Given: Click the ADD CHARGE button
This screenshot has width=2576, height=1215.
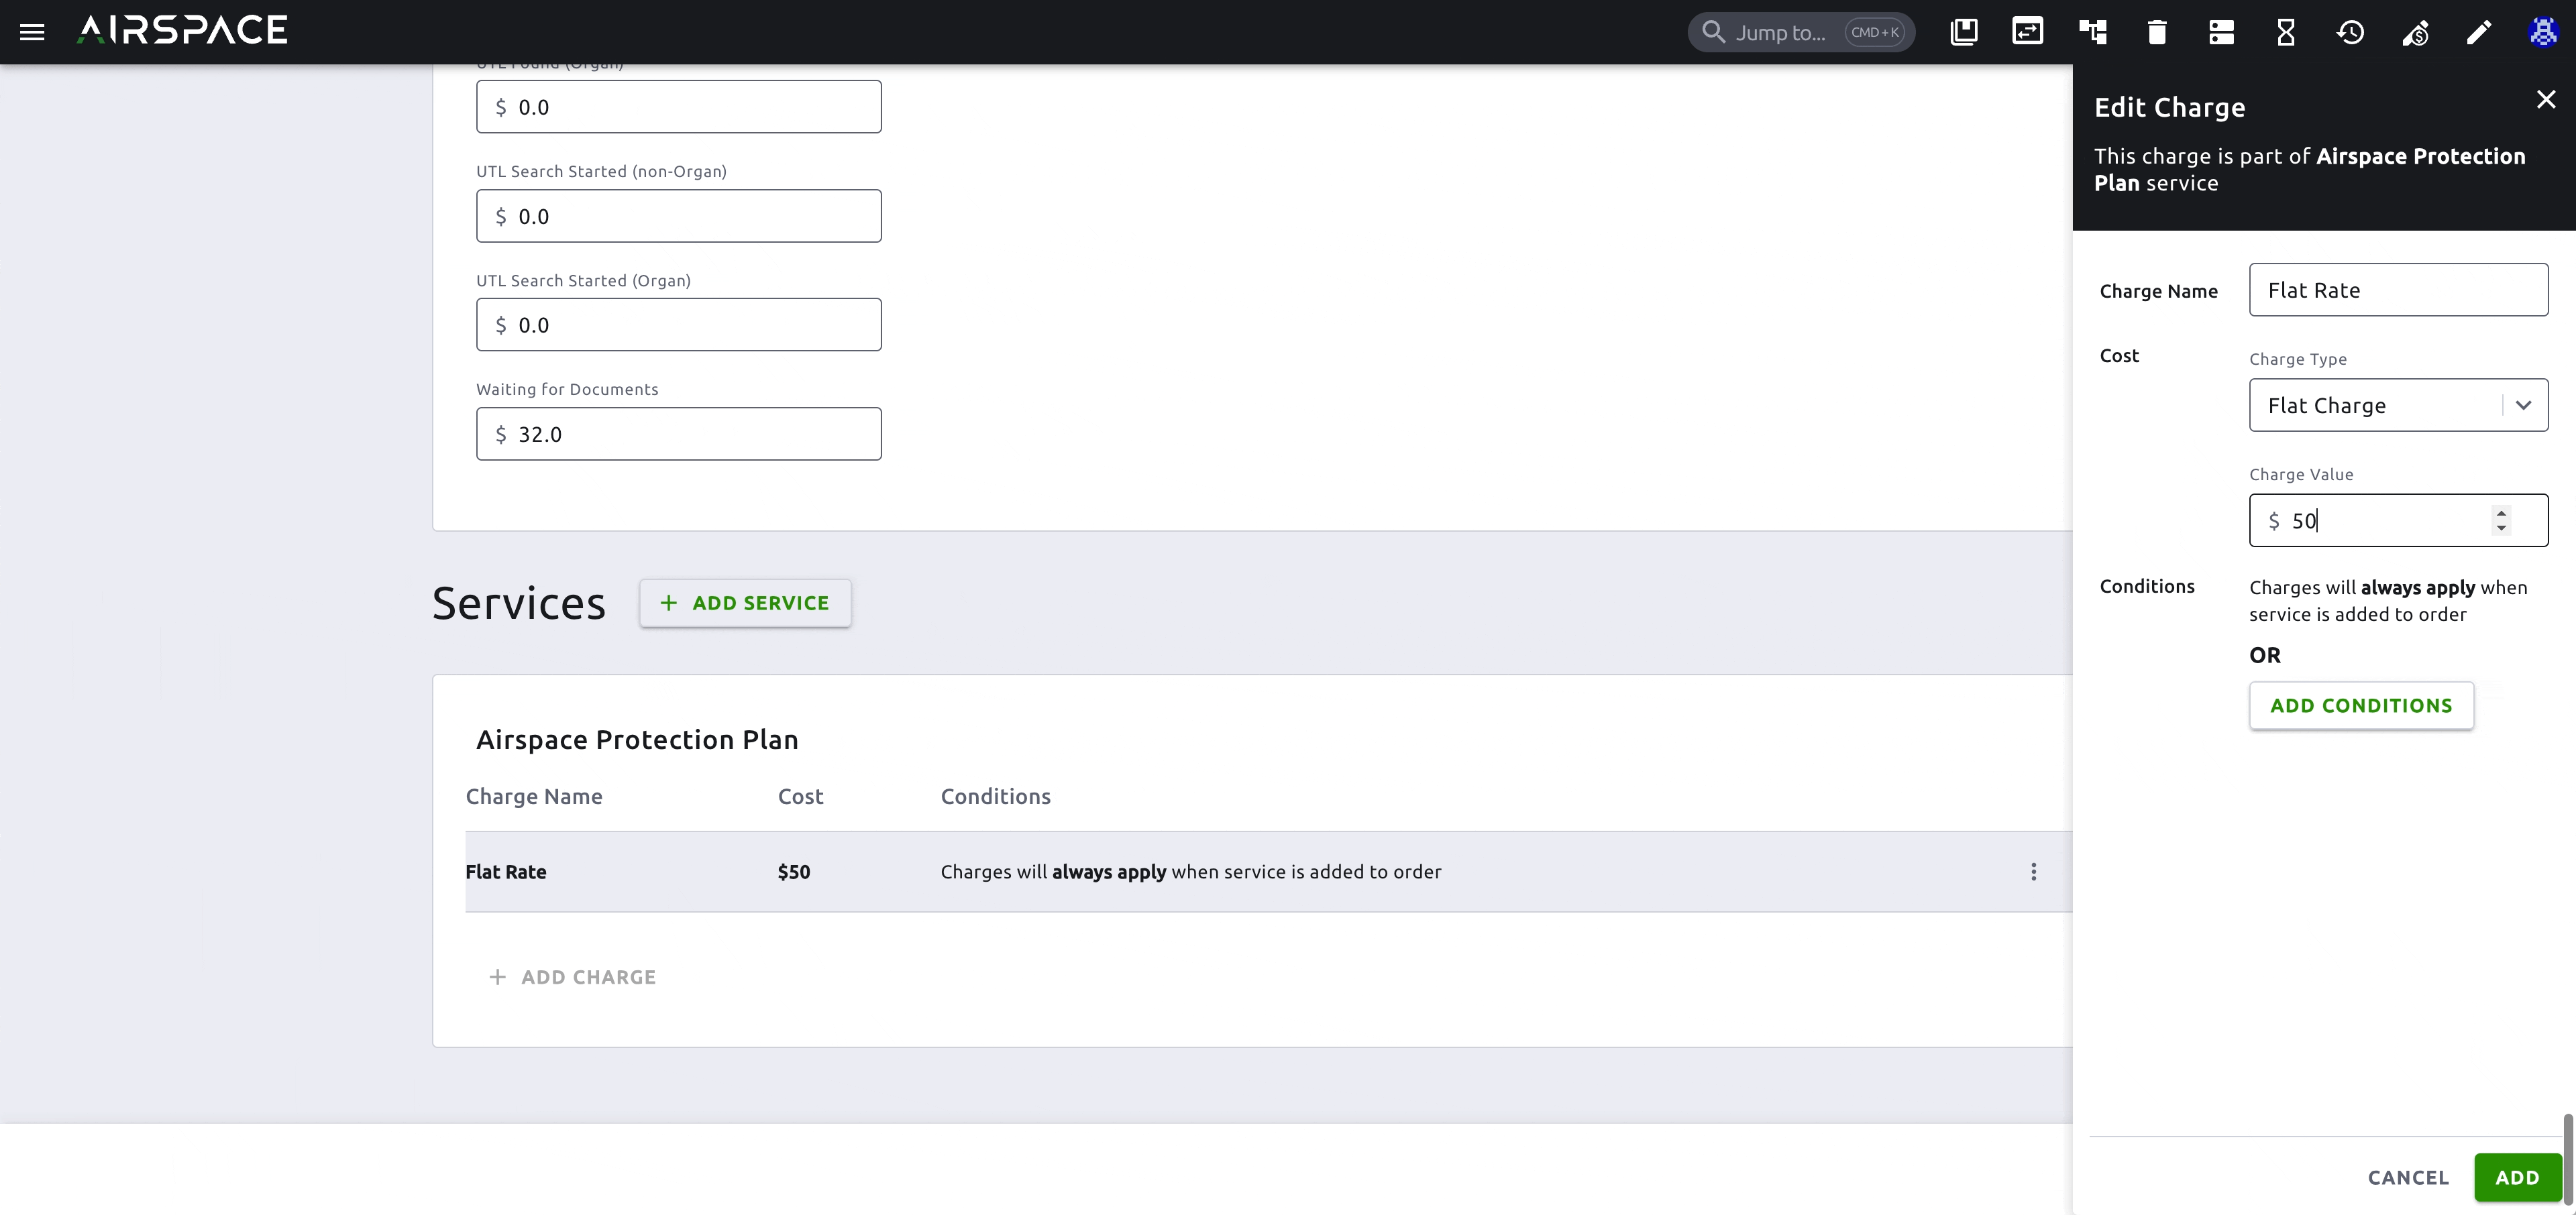Looking at the screenshot, I should click(x=572, y=976).
